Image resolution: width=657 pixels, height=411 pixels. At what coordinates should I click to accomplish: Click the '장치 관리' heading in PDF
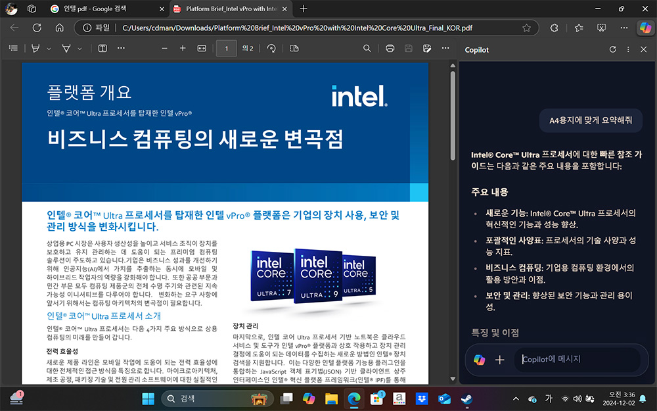point(245,326)
